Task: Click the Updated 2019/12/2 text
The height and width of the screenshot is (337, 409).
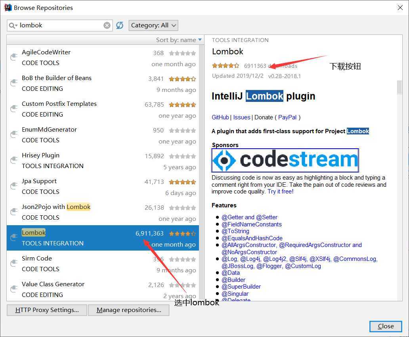Action: 238,76
